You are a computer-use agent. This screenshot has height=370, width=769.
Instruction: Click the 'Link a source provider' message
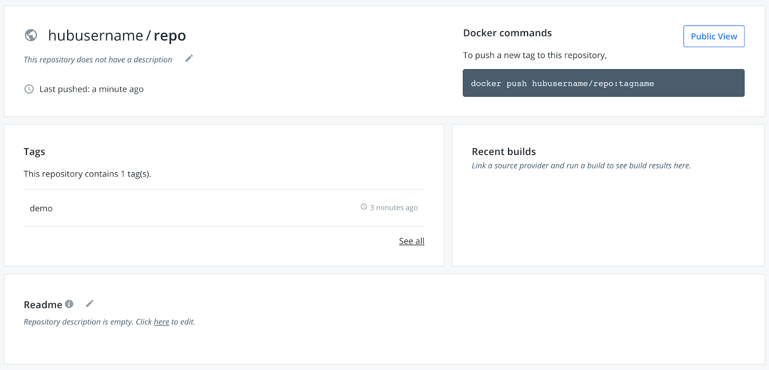581,166
